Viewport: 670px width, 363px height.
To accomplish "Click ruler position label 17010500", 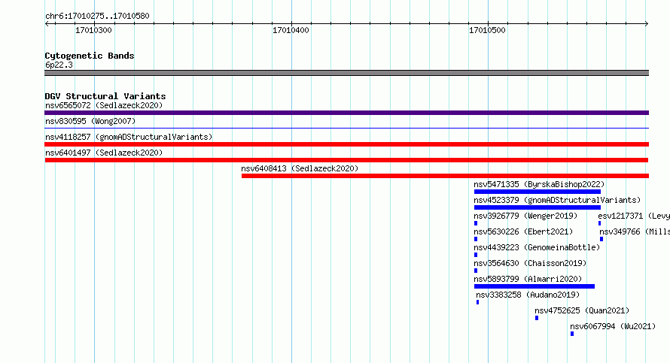I will (487, 30).
